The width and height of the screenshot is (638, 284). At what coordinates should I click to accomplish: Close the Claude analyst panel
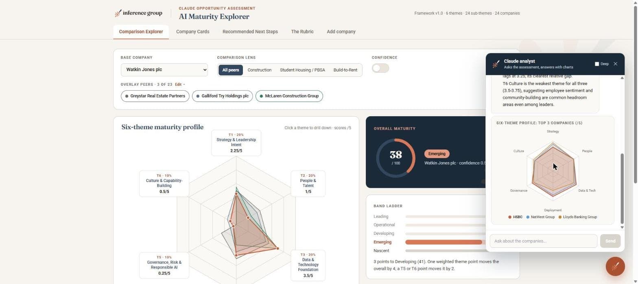tap(615, 64)
